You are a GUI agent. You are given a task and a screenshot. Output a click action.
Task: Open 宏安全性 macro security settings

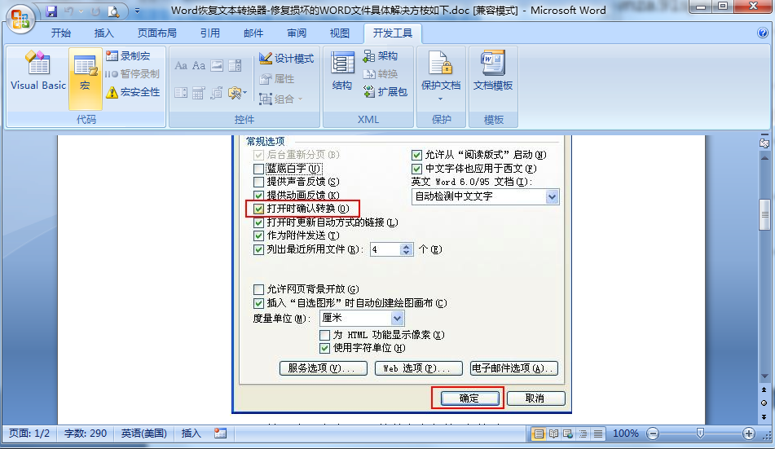(x=133, y=92)
